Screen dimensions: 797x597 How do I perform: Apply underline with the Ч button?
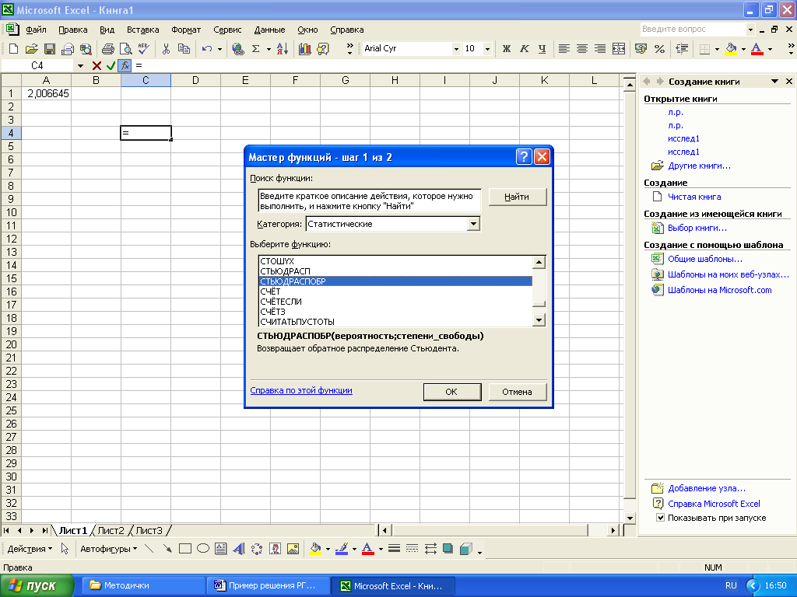(x=542, y=49)
